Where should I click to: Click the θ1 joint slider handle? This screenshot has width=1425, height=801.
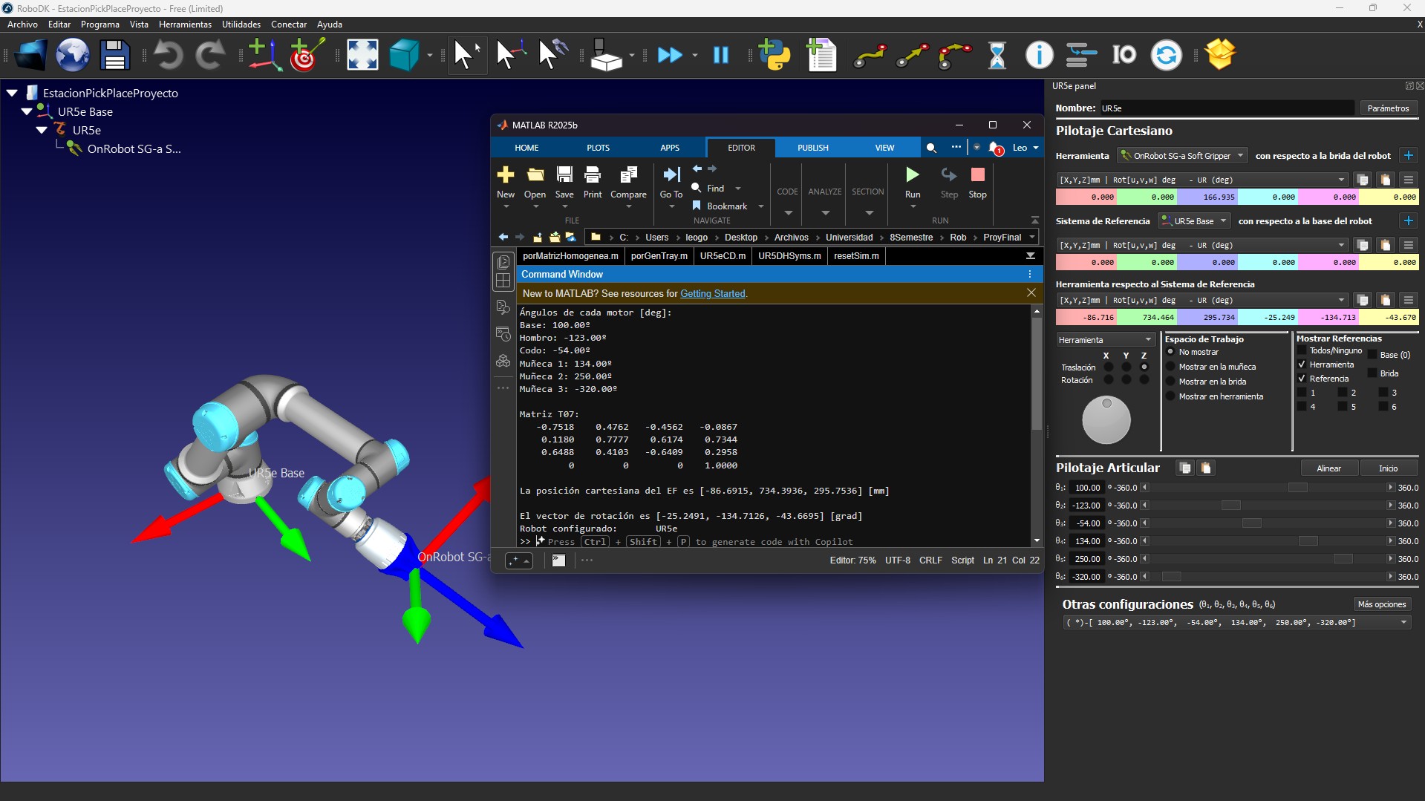(x=1297, y=488)
